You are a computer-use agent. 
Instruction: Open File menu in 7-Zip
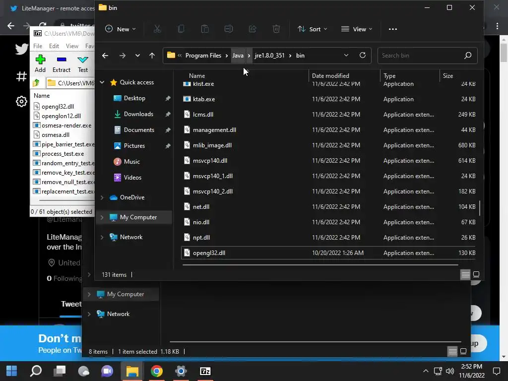click(x=38, y=46)
